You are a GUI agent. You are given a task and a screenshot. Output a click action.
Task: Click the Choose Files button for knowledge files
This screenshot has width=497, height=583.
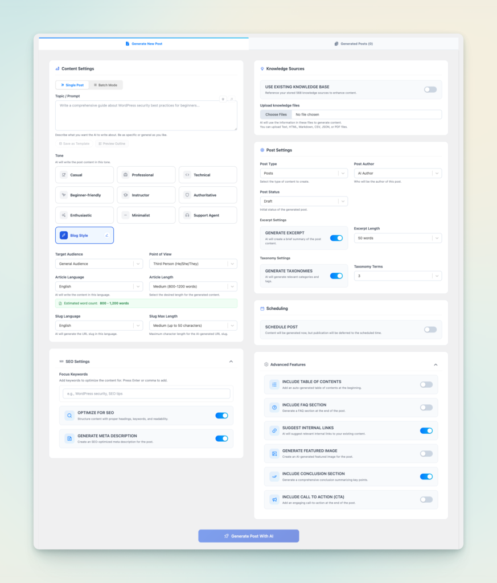[x=276, y=114]
